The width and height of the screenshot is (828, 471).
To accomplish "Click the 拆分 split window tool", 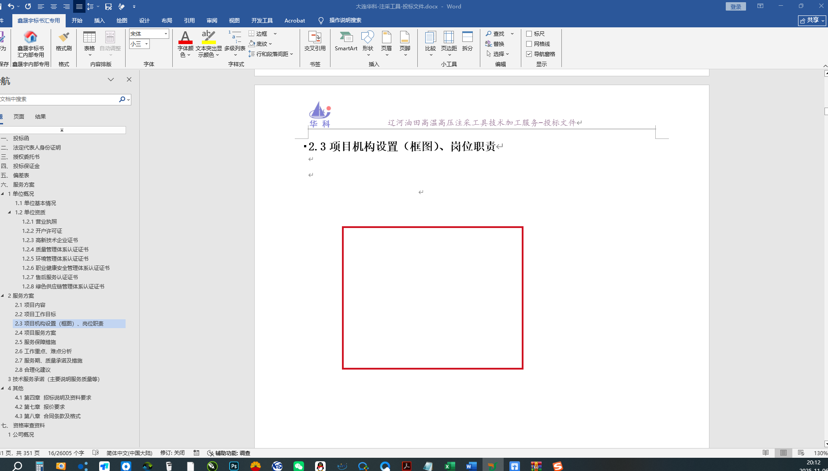I will pos(468,41).
